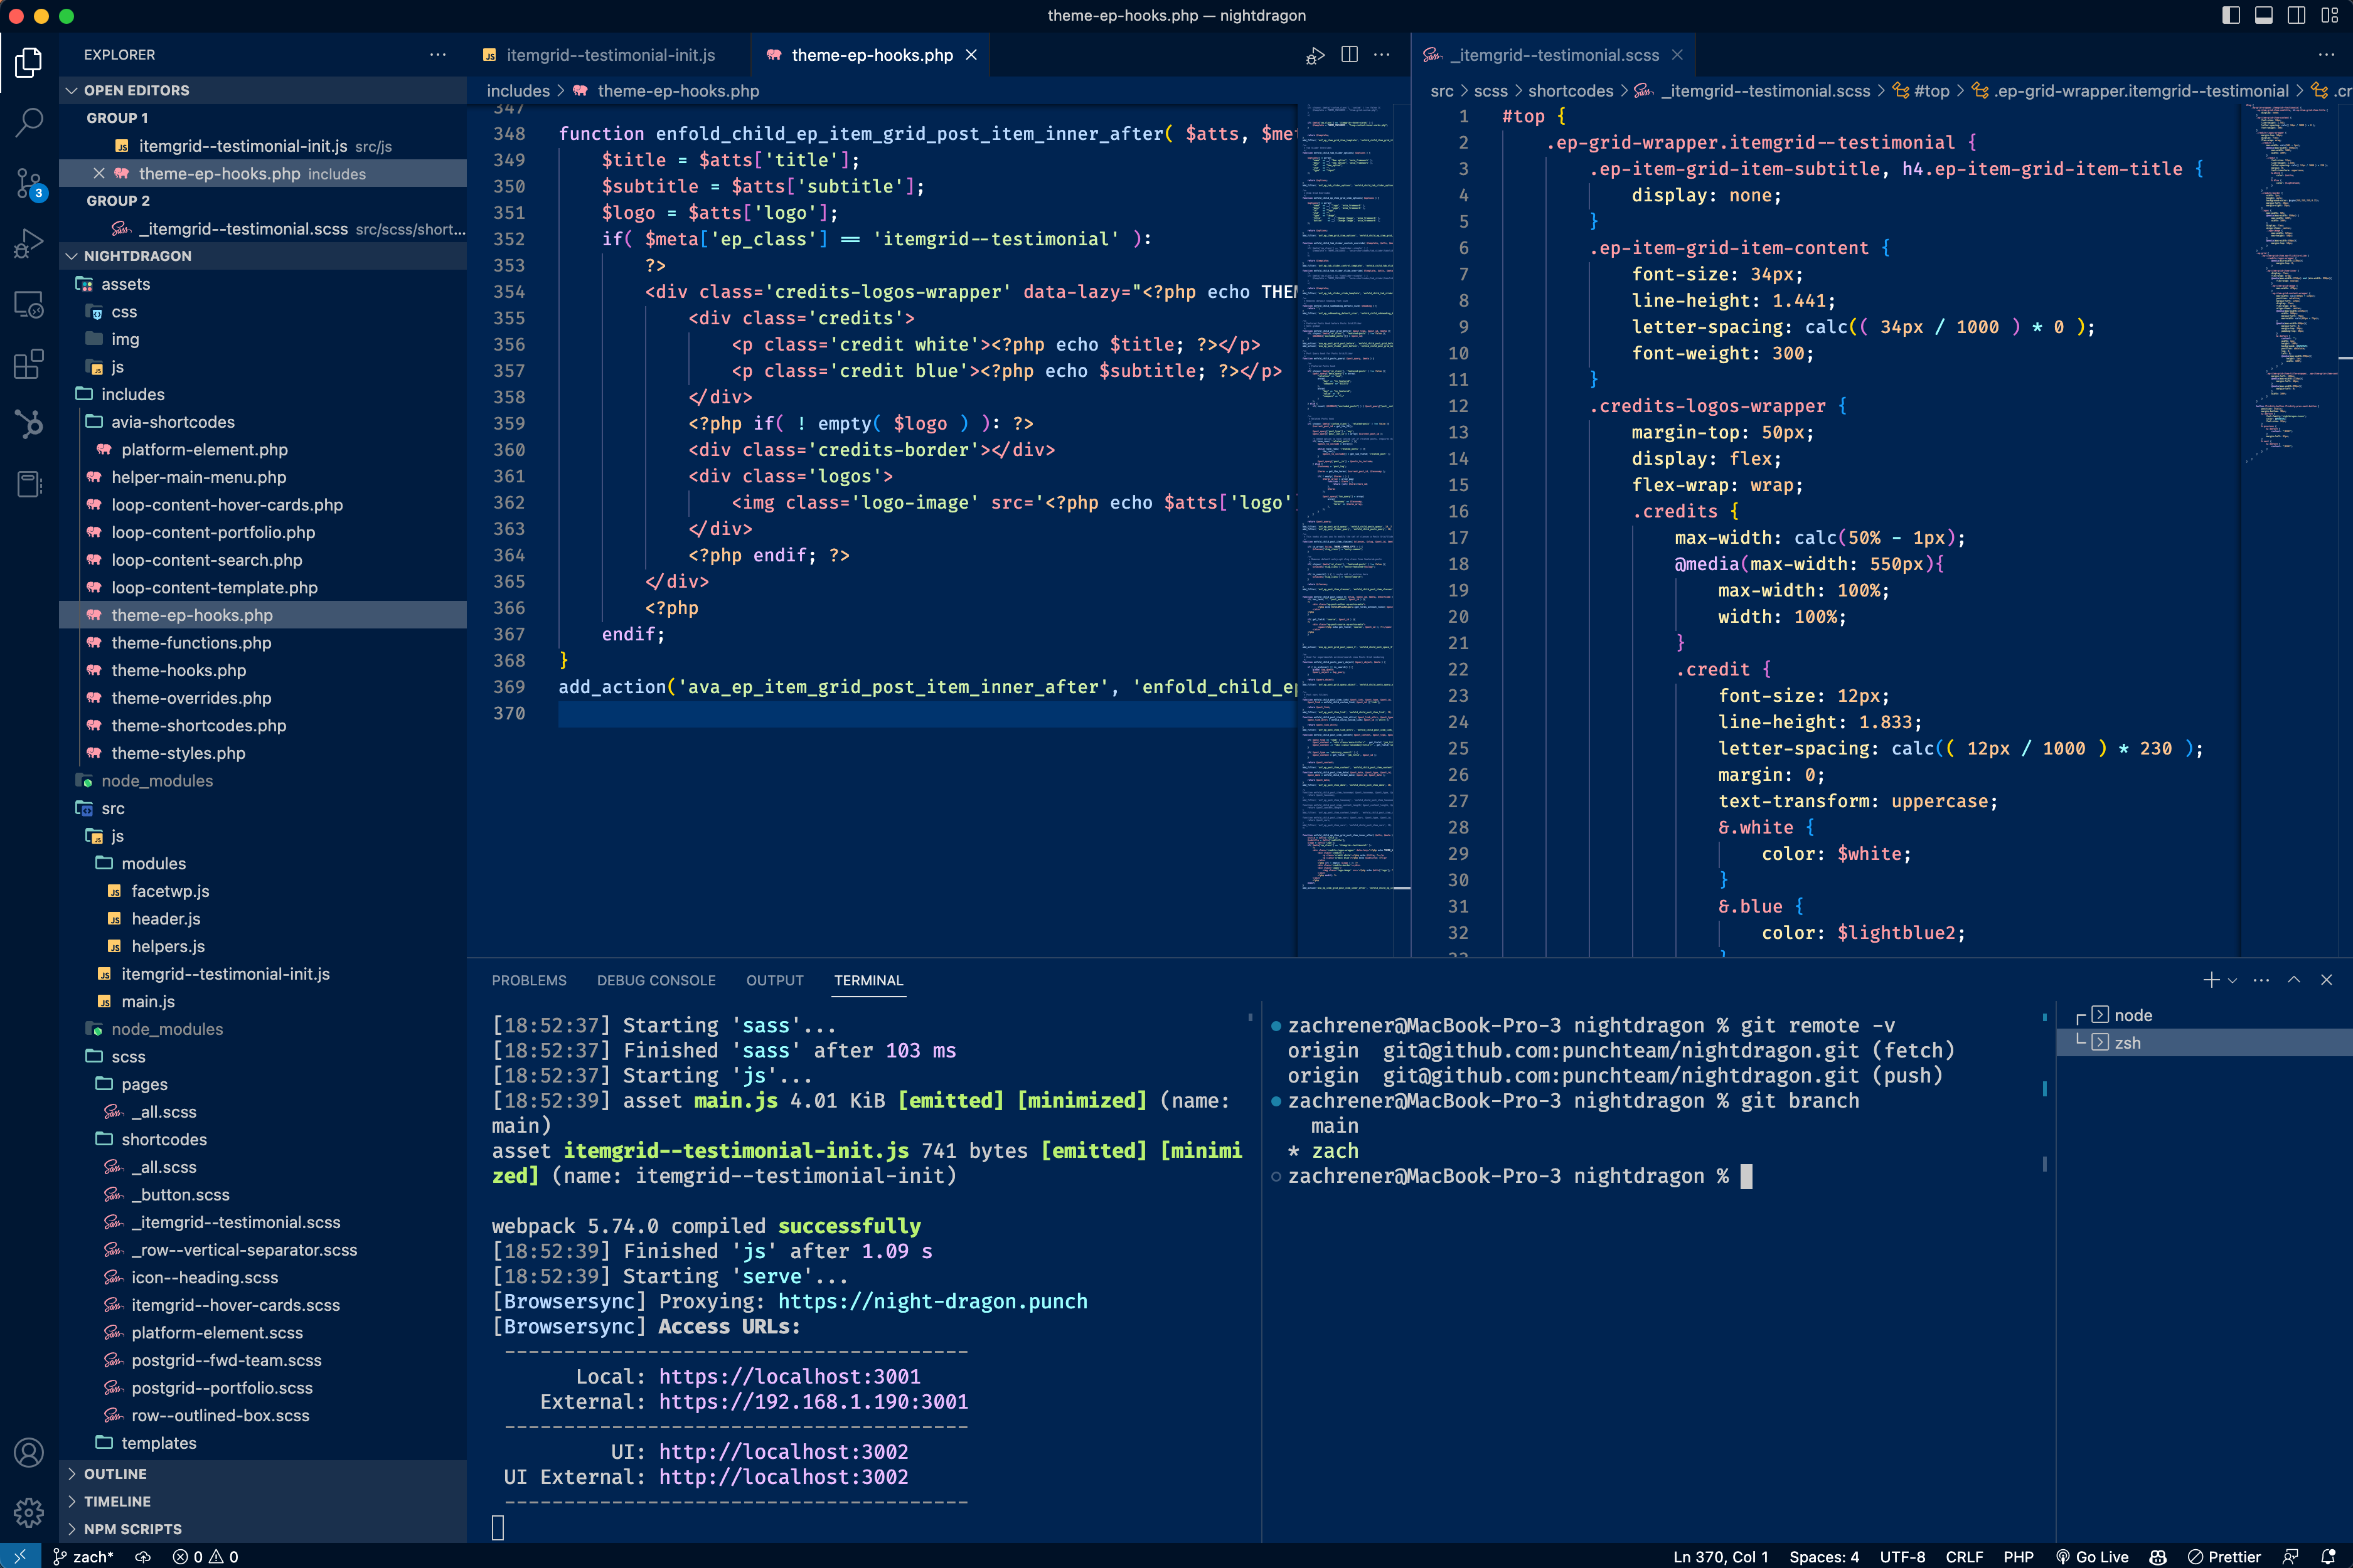The height and width of the screenshot is (1568, 2353).
Task: Click the zach* branch in status bar
Action: (x=83, y=1556)
